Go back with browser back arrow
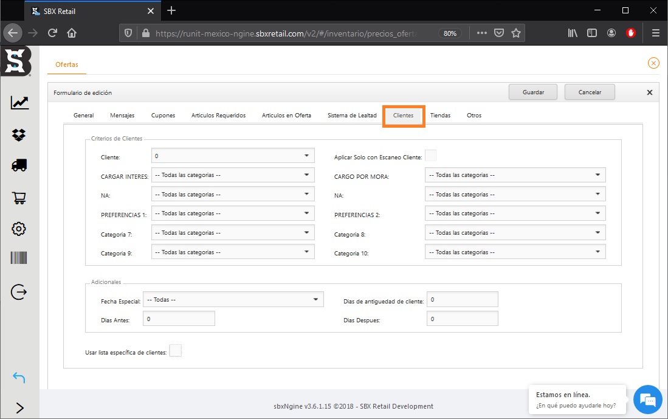The image size is (668, 419). click(13, 33)
